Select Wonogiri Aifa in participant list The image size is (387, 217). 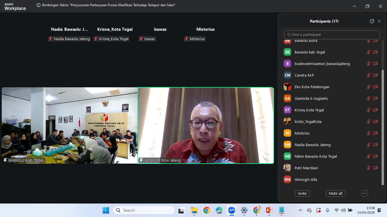point(306,179)
